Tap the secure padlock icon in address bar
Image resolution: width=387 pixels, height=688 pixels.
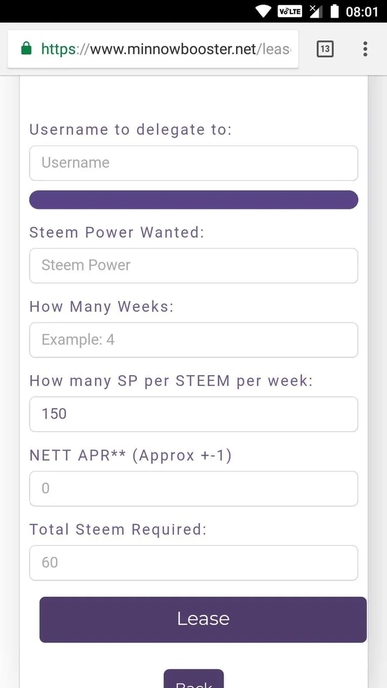pos(26,49)
